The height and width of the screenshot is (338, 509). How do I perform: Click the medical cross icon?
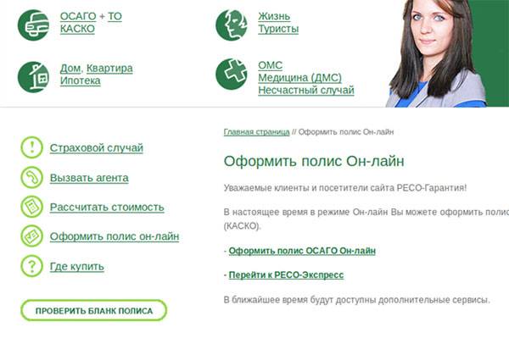coord(232,74)
